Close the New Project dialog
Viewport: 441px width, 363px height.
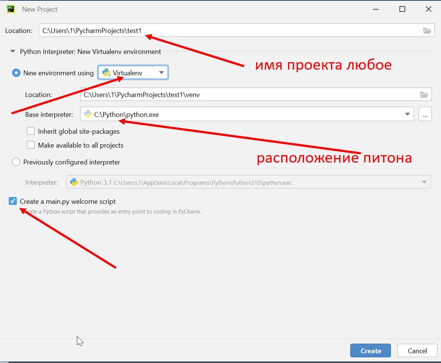pos(428,9)
